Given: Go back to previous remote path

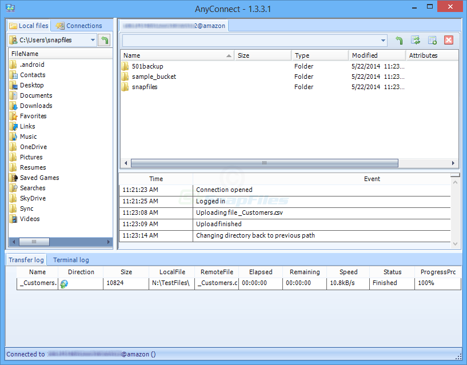Looking at the screenshot, I should coord(398,40).
